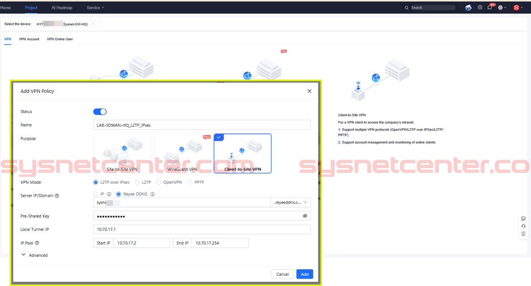Screen dimensions: 531x286
Task: Click the target location icon in top bar
Action: coord(480,8)
